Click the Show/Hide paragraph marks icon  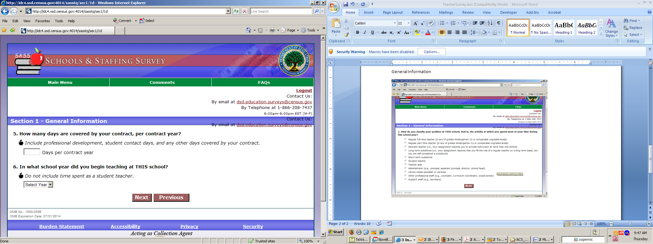499,23
